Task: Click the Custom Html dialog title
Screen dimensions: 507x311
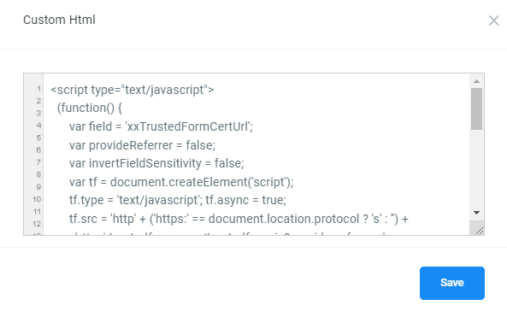Action: [59, 20]
